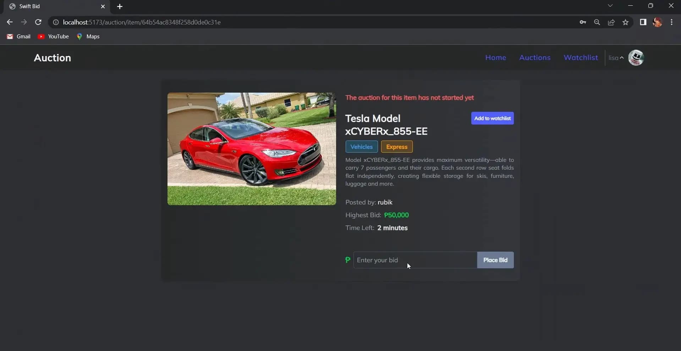
Task: Click the Tesla Model xCYBERx_855-EE title
Action: 386,125
